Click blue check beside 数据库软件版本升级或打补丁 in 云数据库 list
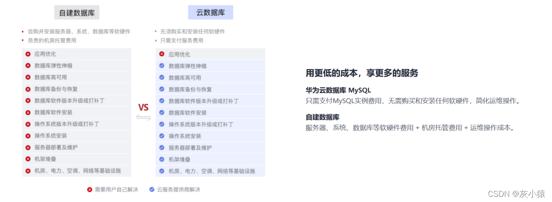 (162, 101)
